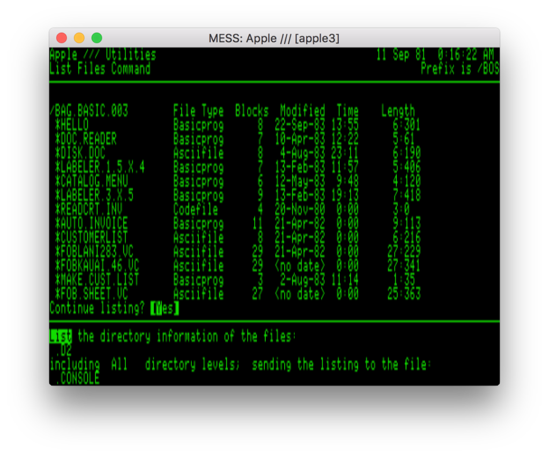
Task: Click the '*CUSTOMERLIST' file entry
Action: point(91,238)
